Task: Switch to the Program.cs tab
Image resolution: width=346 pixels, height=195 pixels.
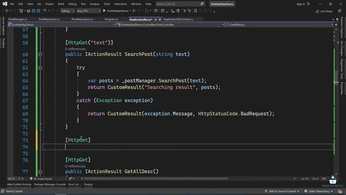Action: pos(111,19)
